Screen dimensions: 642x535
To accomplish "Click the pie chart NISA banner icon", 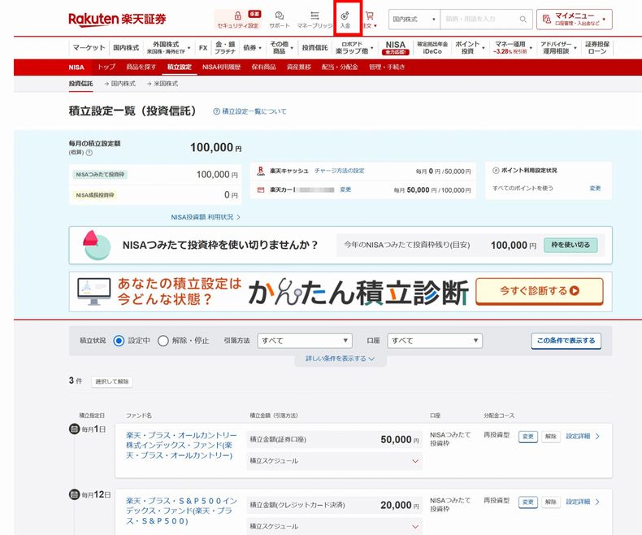I will (97, 245).
